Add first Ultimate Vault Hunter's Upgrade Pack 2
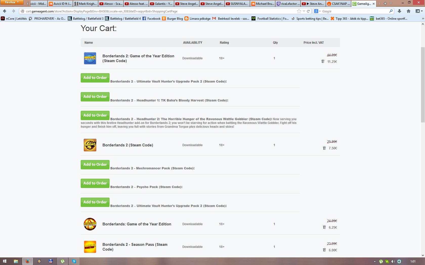425x265 pixels. pos(95,78)
